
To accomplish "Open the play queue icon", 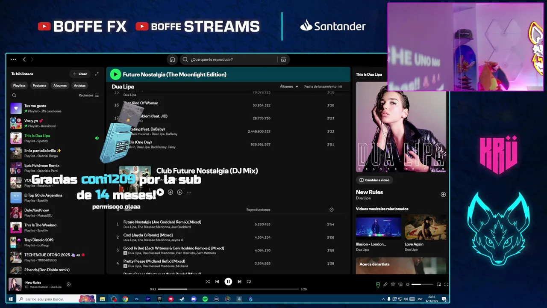I will [x=393, y=284].
